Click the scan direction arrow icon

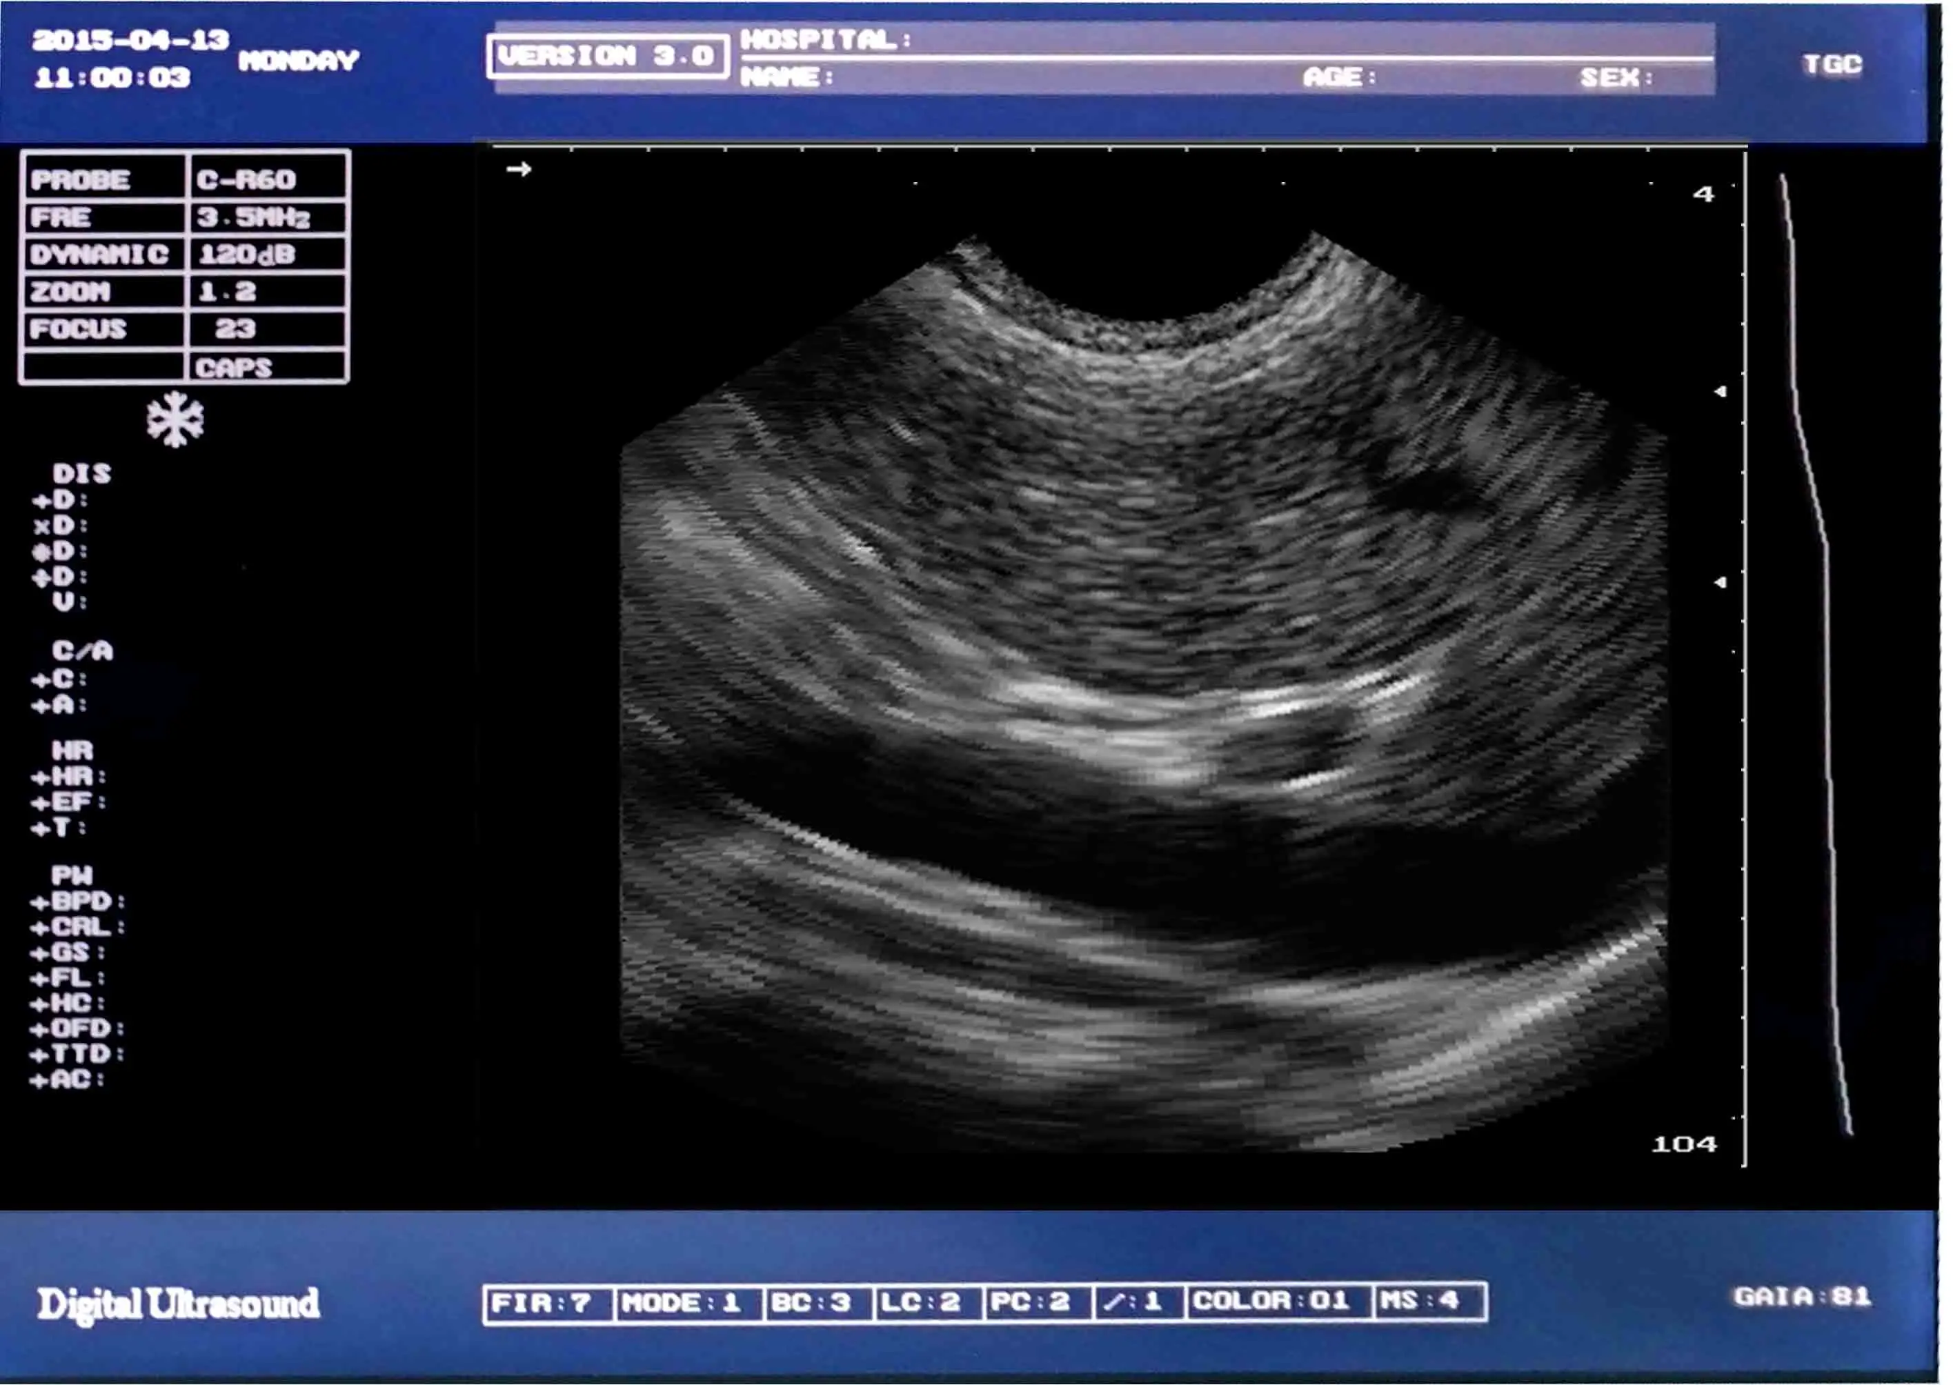click(x=519, y=169)
